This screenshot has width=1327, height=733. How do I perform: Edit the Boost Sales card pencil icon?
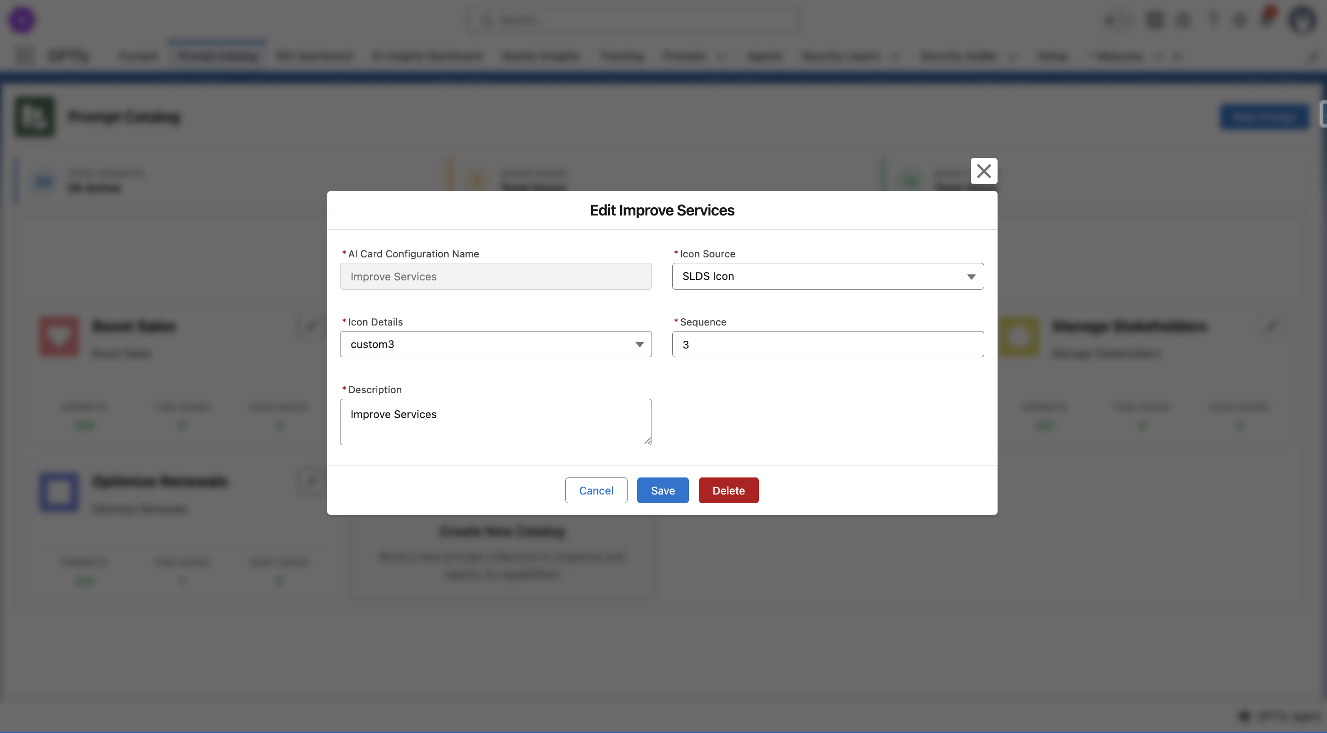coord(311,326)
